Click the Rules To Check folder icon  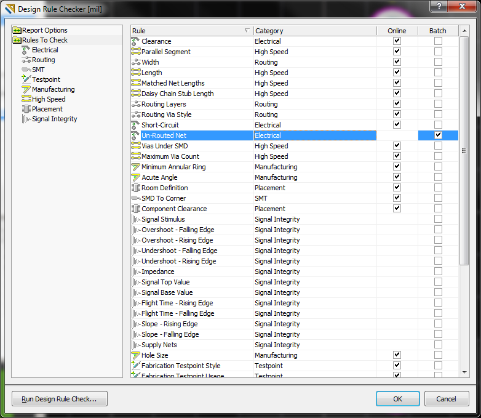click(17, 40)
